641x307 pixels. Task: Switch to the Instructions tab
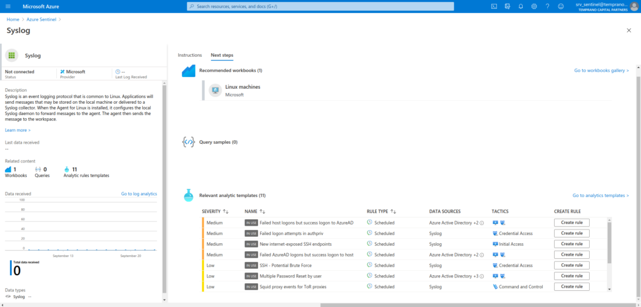coord(190,55)
